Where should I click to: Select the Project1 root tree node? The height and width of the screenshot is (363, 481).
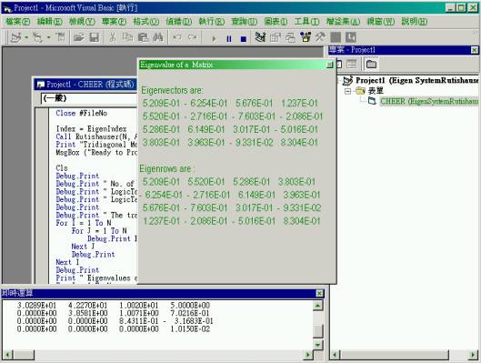[x=416, y=80]
